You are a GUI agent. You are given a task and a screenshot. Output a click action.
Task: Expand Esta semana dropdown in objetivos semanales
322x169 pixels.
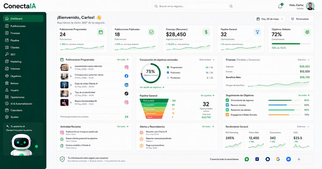tap(207, 60)
